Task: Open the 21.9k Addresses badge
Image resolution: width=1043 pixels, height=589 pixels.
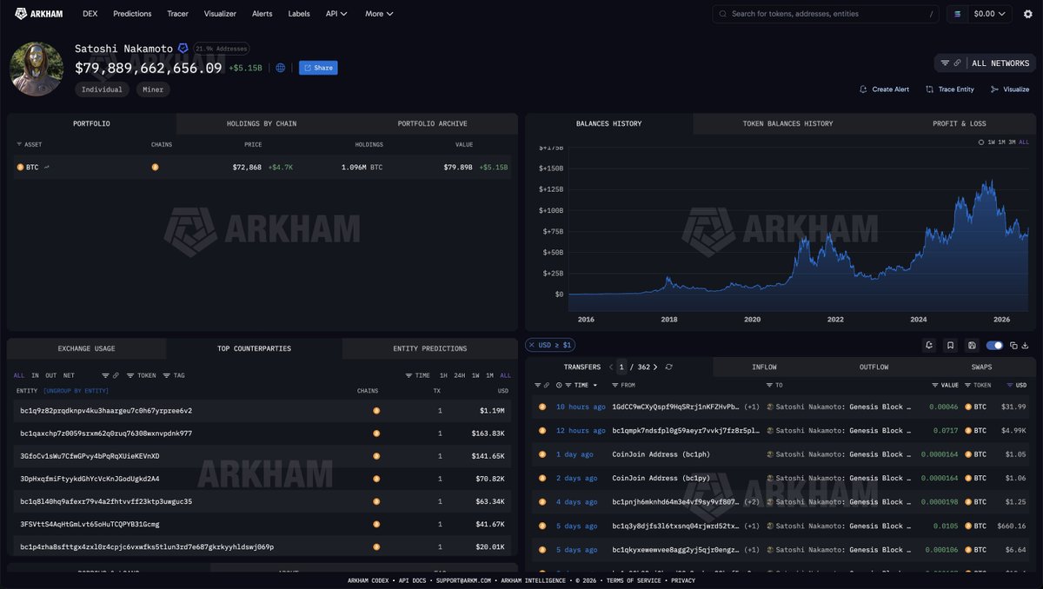Action: [222, 49]
